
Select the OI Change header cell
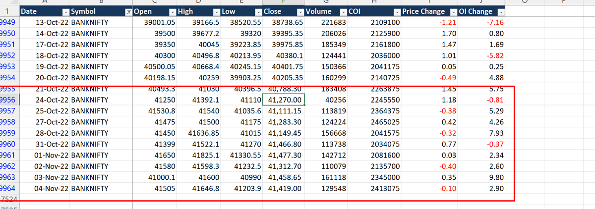coord(482,12)
